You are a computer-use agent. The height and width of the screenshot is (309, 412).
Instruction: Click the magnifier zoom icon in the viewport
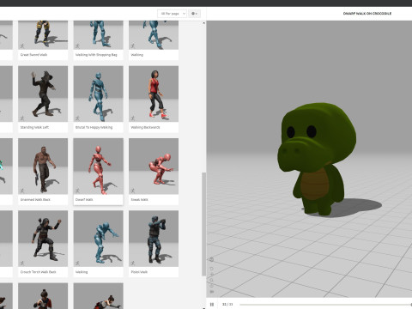tap(212, 281)
